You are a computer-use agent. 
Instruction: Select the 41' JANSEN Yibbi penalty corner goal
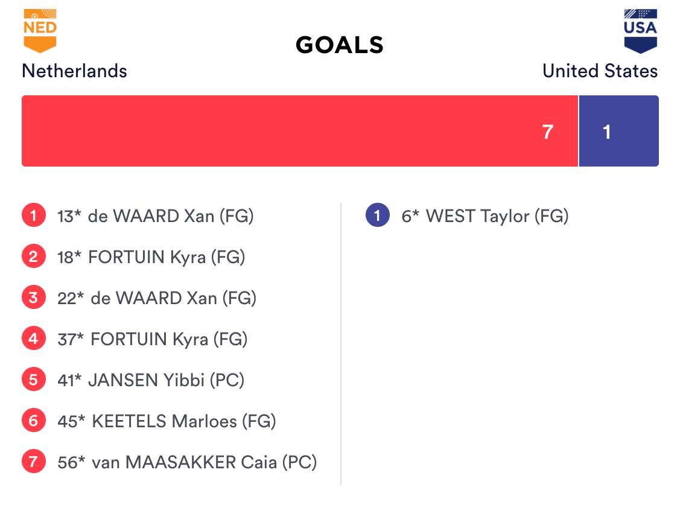point(151,380)
